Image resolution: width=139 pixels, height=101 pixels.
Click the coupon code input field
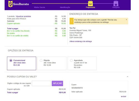[x=41, y=83]
